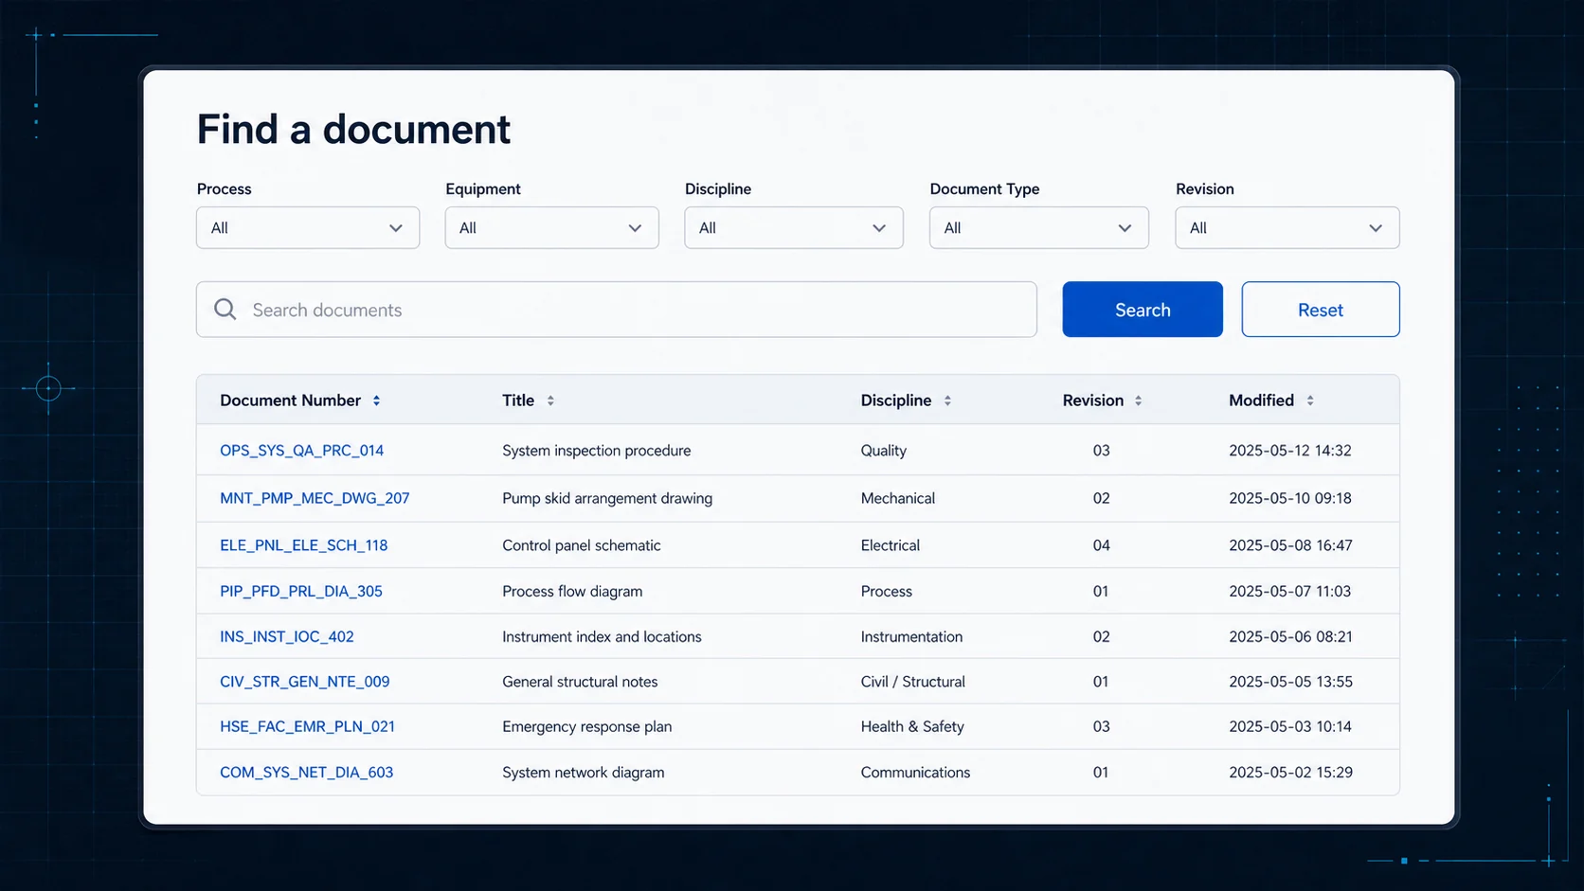Viewport: 1584px width, 891px height.
Task: Open document OPS_SYS_QA_PRC_014
Action: pyautogui.click(x=301, y=451)
